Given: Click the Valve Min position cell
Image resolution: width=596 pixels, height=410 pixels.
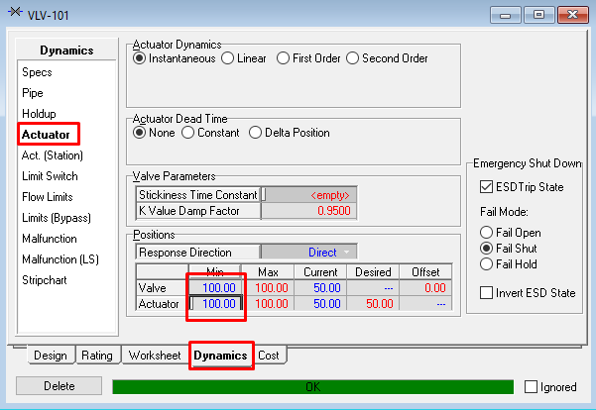Looking at the screenshot, I should pos(215,288).
